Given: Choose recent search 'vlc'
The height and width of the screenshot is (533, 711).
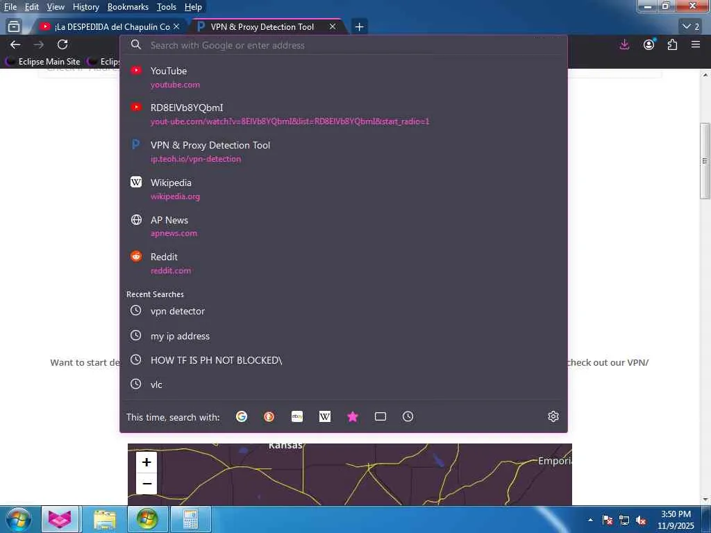Looking at the screenshot, I should 343,384.
